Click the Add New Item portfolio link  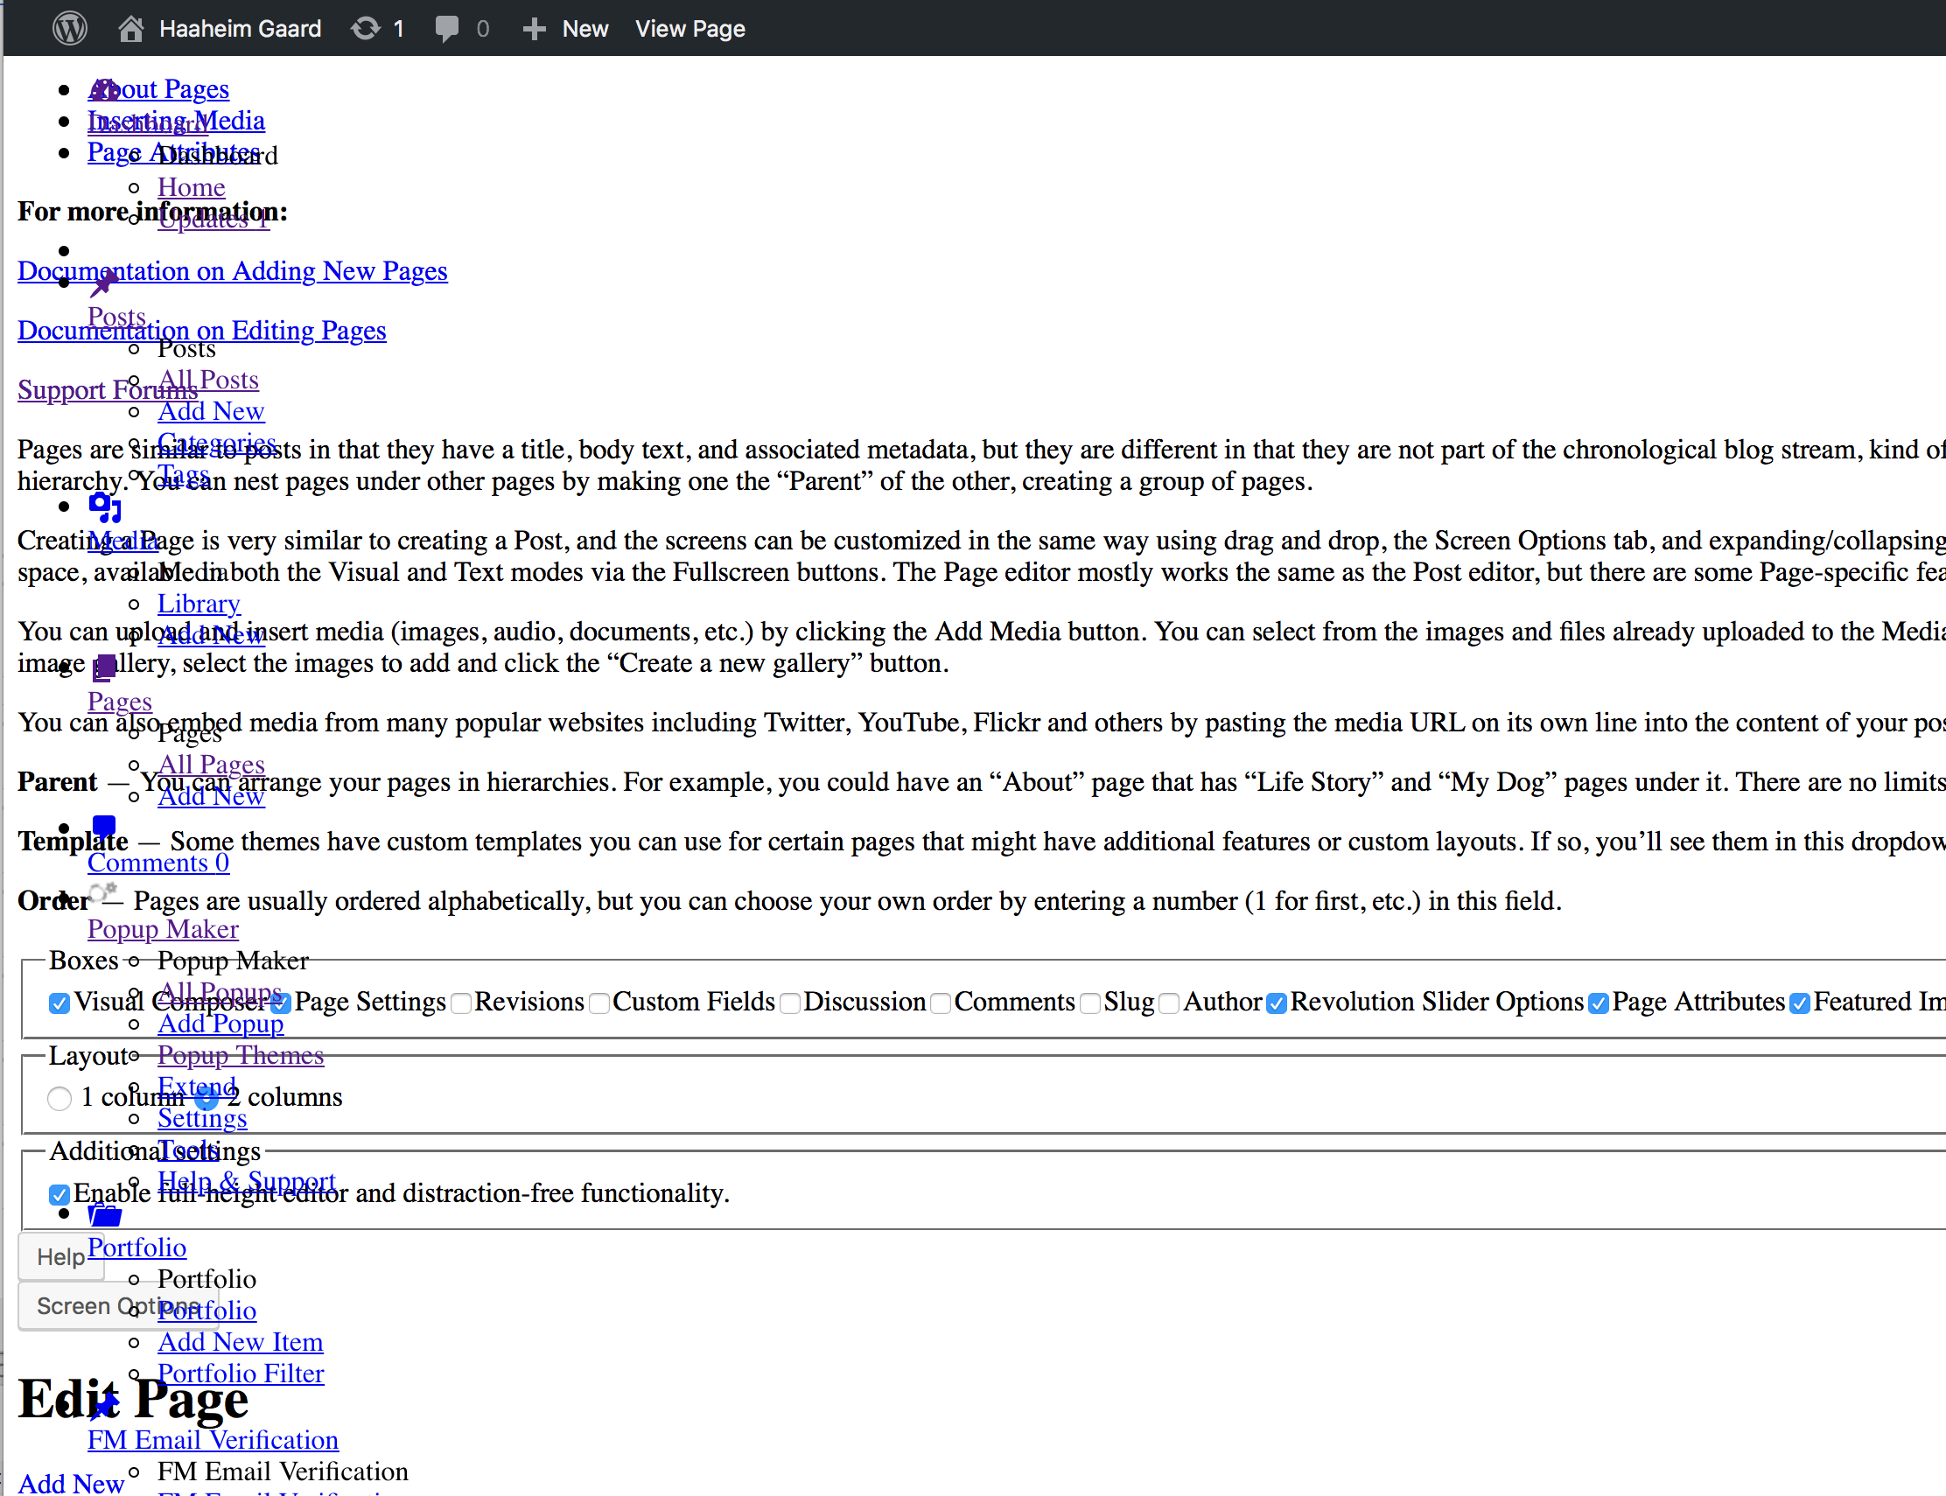click(240, 1341)
